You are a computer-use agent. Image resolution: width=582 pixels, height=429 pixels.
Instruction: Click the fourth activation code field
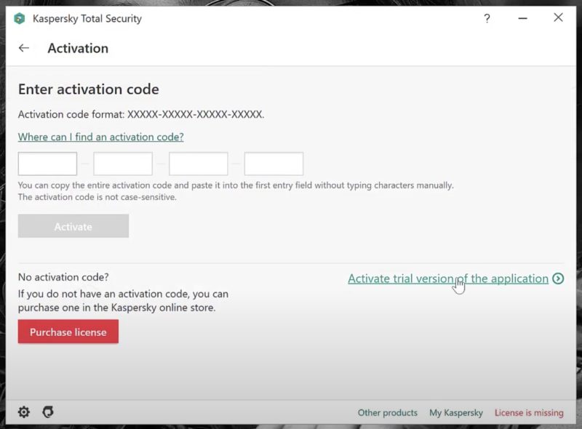pos(274,164)
